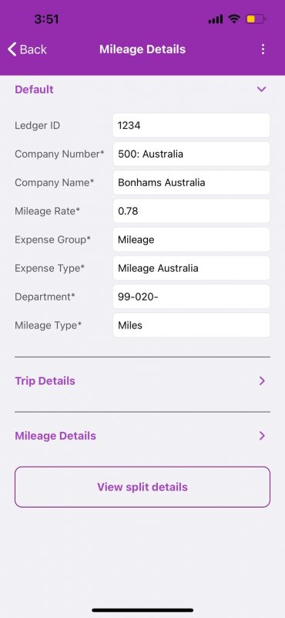Tap the battery indicator icon
Image resolution: width=285 pixels, height=618 pixels.
pos(256,19)
